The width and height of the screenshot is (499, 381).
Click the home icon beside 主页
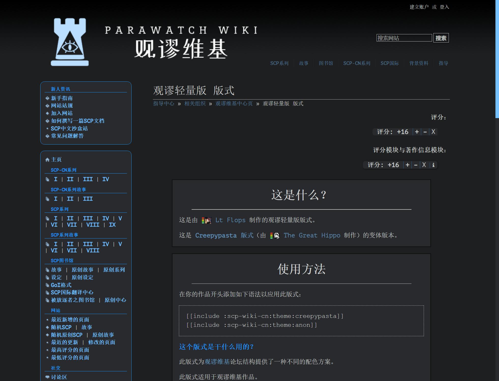click(x=47, y=160)
